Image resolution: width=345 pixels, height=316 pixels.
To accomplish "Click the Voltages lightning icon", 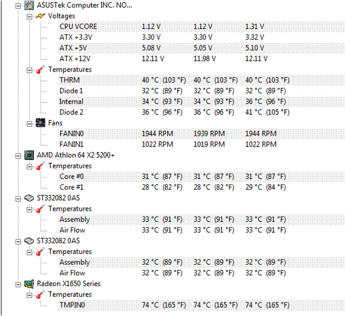I will [x=40, y=16].
